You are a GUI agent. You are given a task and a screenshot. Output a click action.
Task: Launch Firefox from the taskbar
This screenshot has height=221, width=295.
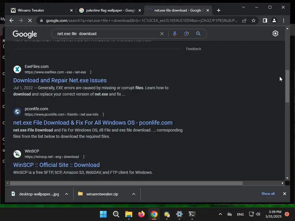141,214
